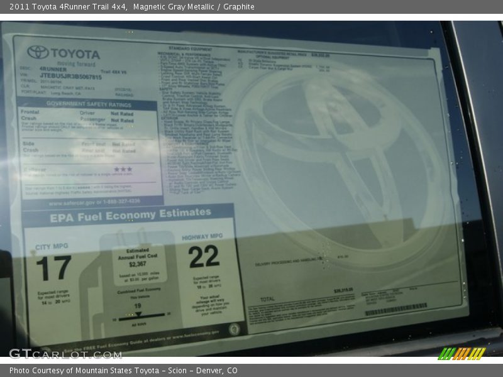Click the 'Frontal Crash' label

tap(30, 115)
